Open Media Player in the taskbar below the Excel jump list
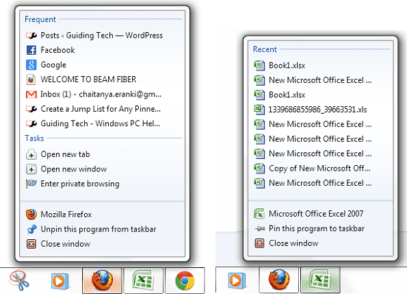Image resolution: width=407 pixels, height=294 pixels. click(237, 281)
